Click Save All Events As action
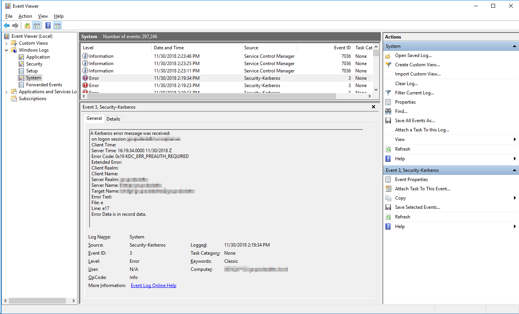The width and height of the screenshot is (519, 314). click(x=414, y=121)
